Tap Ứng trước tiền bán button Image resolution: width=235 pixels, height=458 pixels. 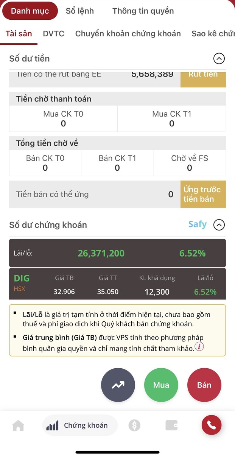[x=203, y=194]
